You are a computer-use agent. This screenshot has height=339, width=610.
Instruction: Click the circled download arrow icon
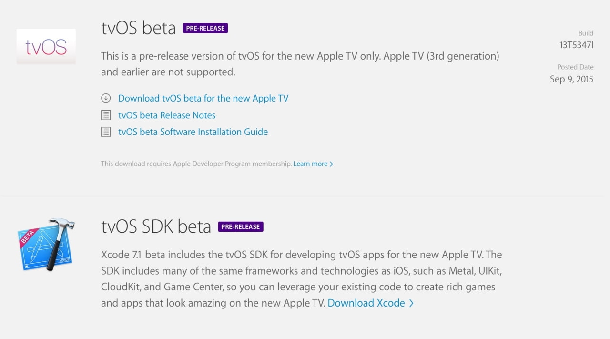pos(106,98)
